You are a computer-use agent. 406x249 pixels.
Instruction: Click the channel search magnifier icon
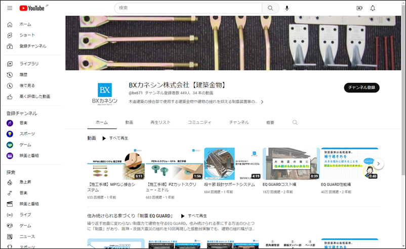295,122
